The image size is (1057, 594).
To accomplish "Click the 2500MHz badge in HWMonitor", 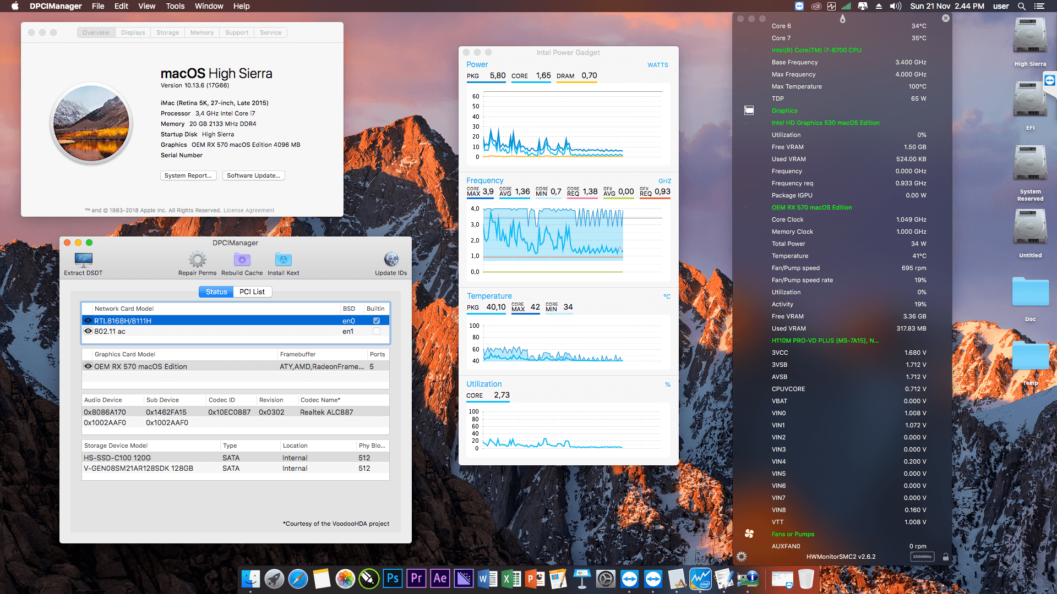I will [x=922, y=557].
